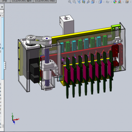Expand the View Orientation dropdown arrow
Screen dimensions: 132x132
pos(96,2)
